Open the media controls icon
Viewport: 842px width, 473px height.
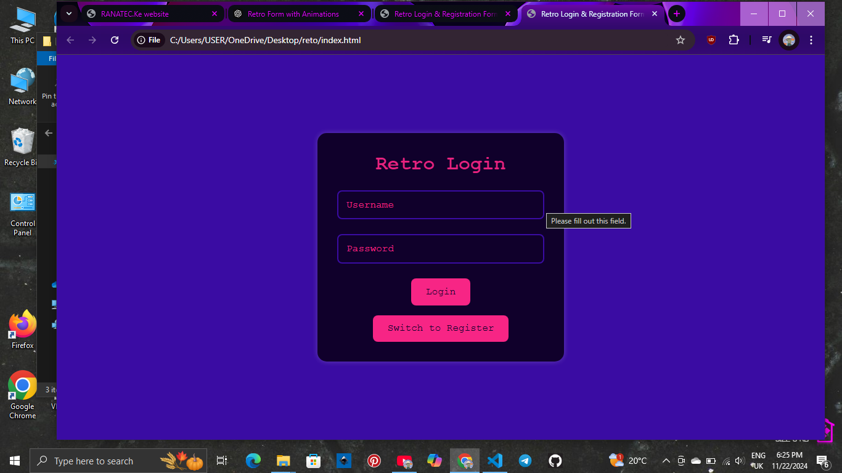(x=766, y=40)
